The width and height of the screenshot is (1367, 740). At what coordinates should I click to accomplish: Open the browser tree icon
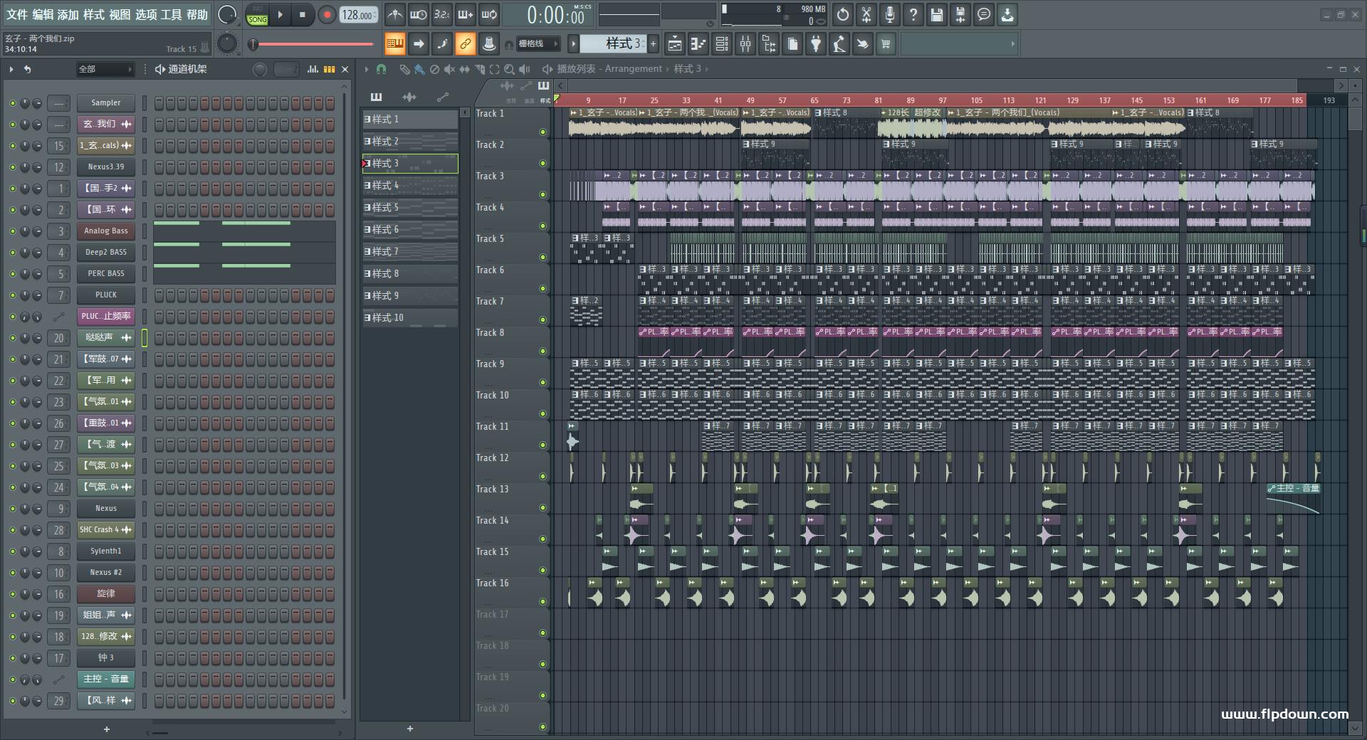[x=769, y=44]
